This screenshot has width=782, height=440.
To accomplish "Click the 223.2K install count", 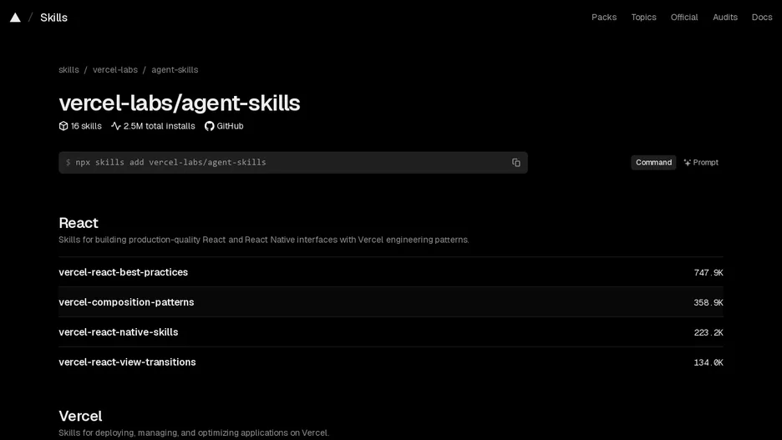I will pyautogui.click(x=708, y=332).
